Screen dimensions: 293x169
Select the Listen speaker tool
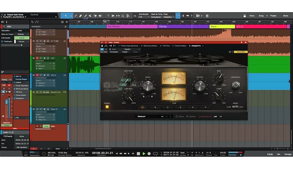[x=100, y=16]
